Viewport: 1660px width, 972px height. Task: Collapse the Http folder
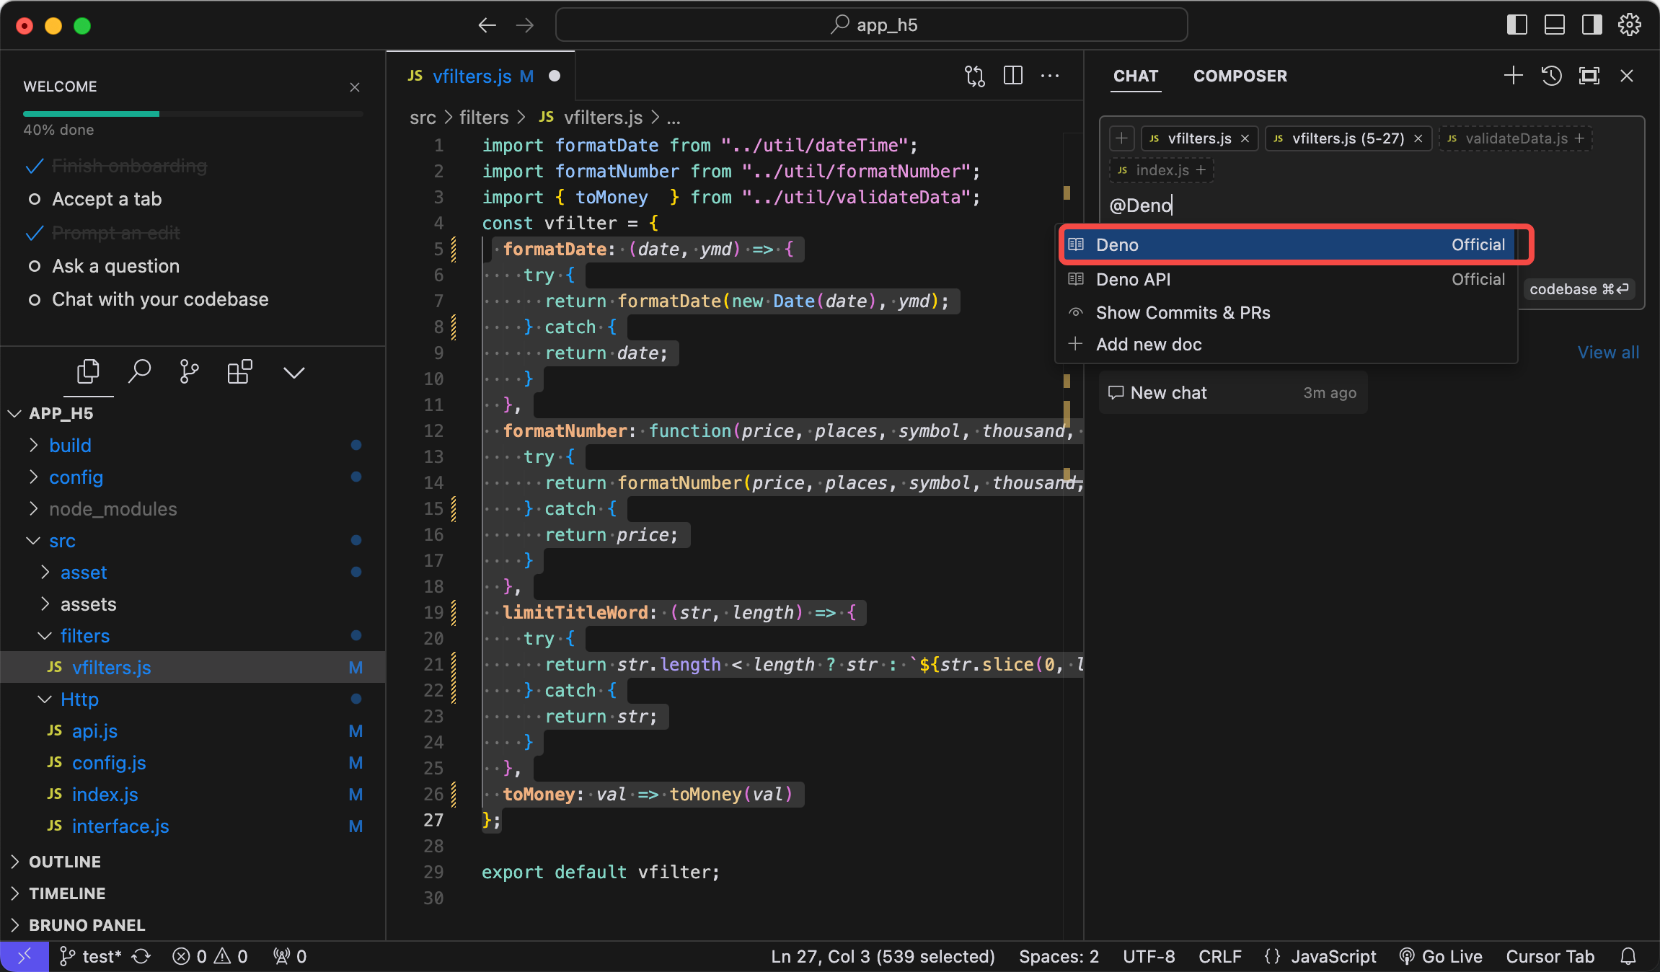click(193, 699)
